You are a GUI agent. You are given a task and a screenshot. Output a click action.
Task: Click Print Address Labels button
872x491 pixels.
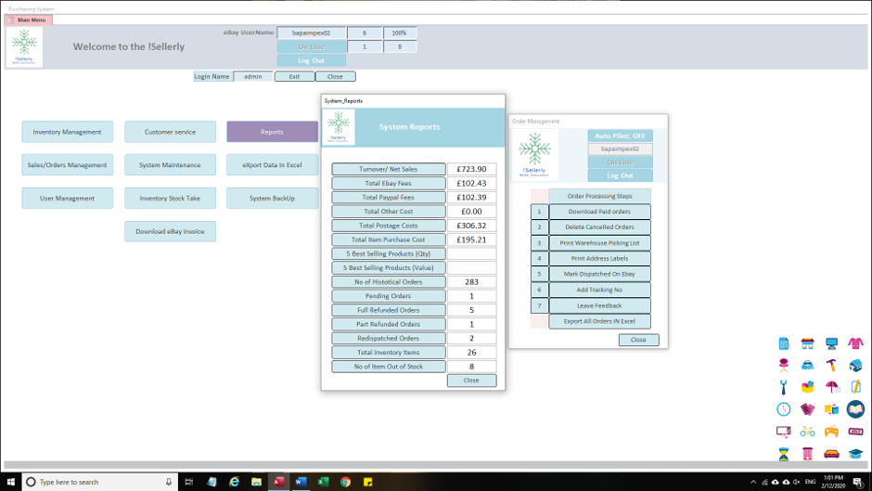599,258
